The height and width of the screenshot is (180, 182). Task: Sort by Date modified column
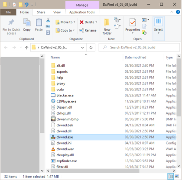pos(135,58)
